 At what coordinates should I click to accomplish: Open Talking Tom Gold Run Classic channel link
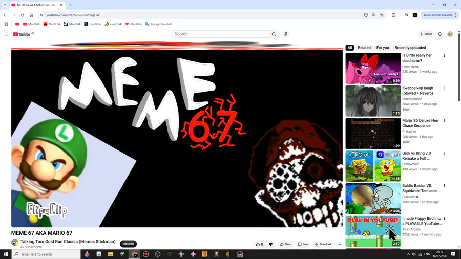pyautogui.click(x=68, y=242)
